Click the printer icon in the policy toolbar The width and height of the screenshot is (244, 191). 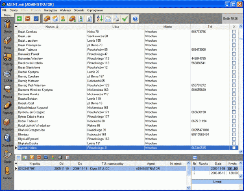coord(60,157)
